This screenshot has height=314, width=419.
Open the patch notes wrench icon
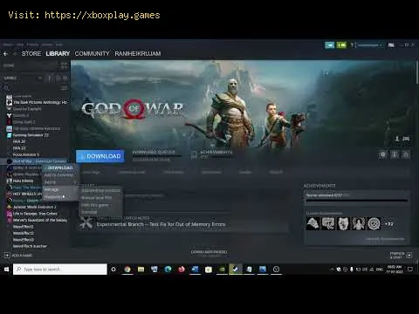[86, 223]
